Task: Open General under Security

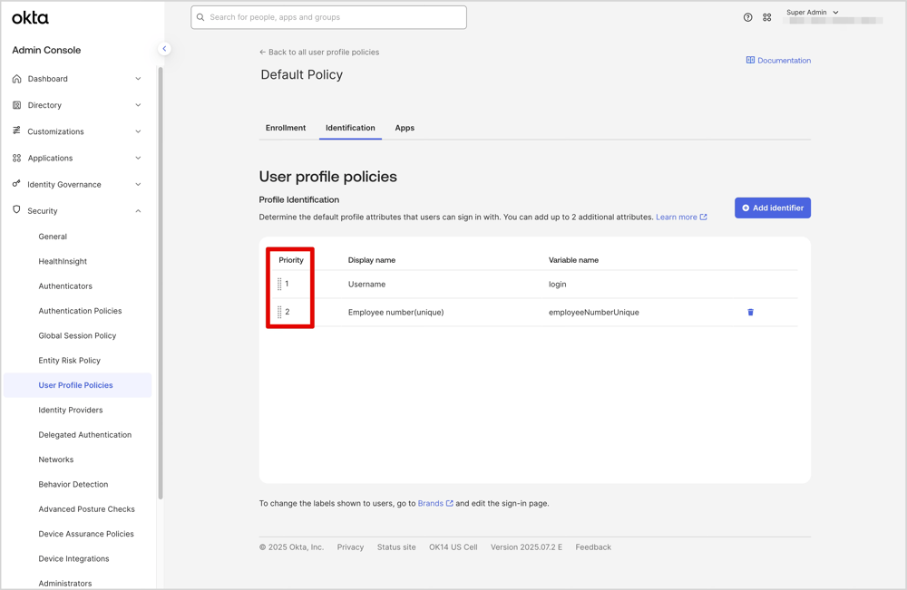Action: [53, 237]
